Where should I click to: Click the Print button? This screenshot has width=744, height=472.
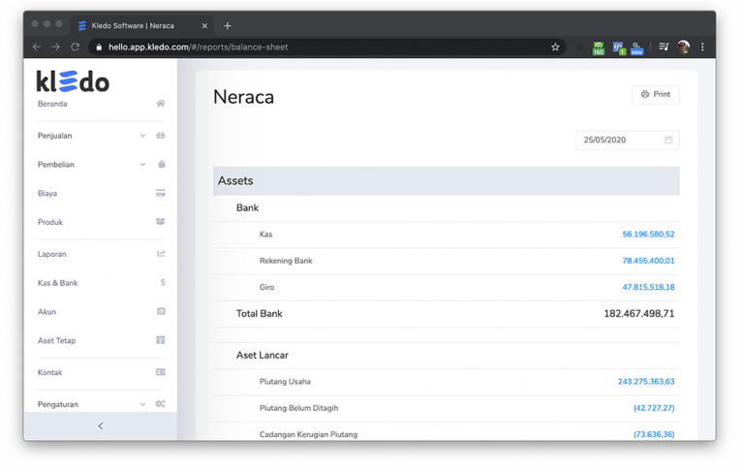point(655,94)
